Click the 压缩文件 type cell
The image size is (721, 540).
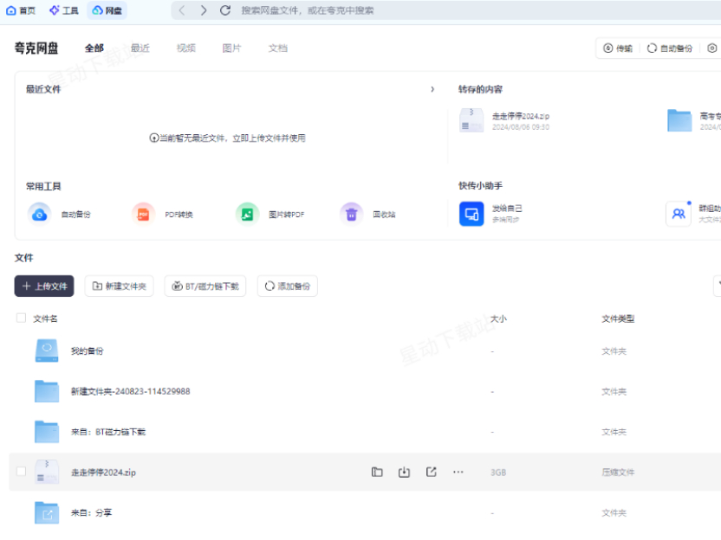618,472
